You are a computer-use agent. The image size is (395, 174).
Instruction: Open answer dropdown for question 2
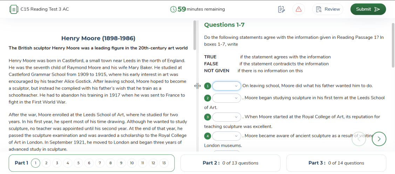(x=226, y=98)
